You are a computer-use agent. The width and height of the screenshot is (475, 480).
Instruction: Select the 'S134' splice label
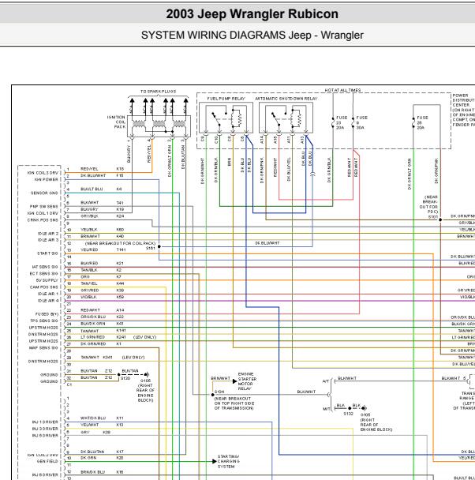point(219,392)
